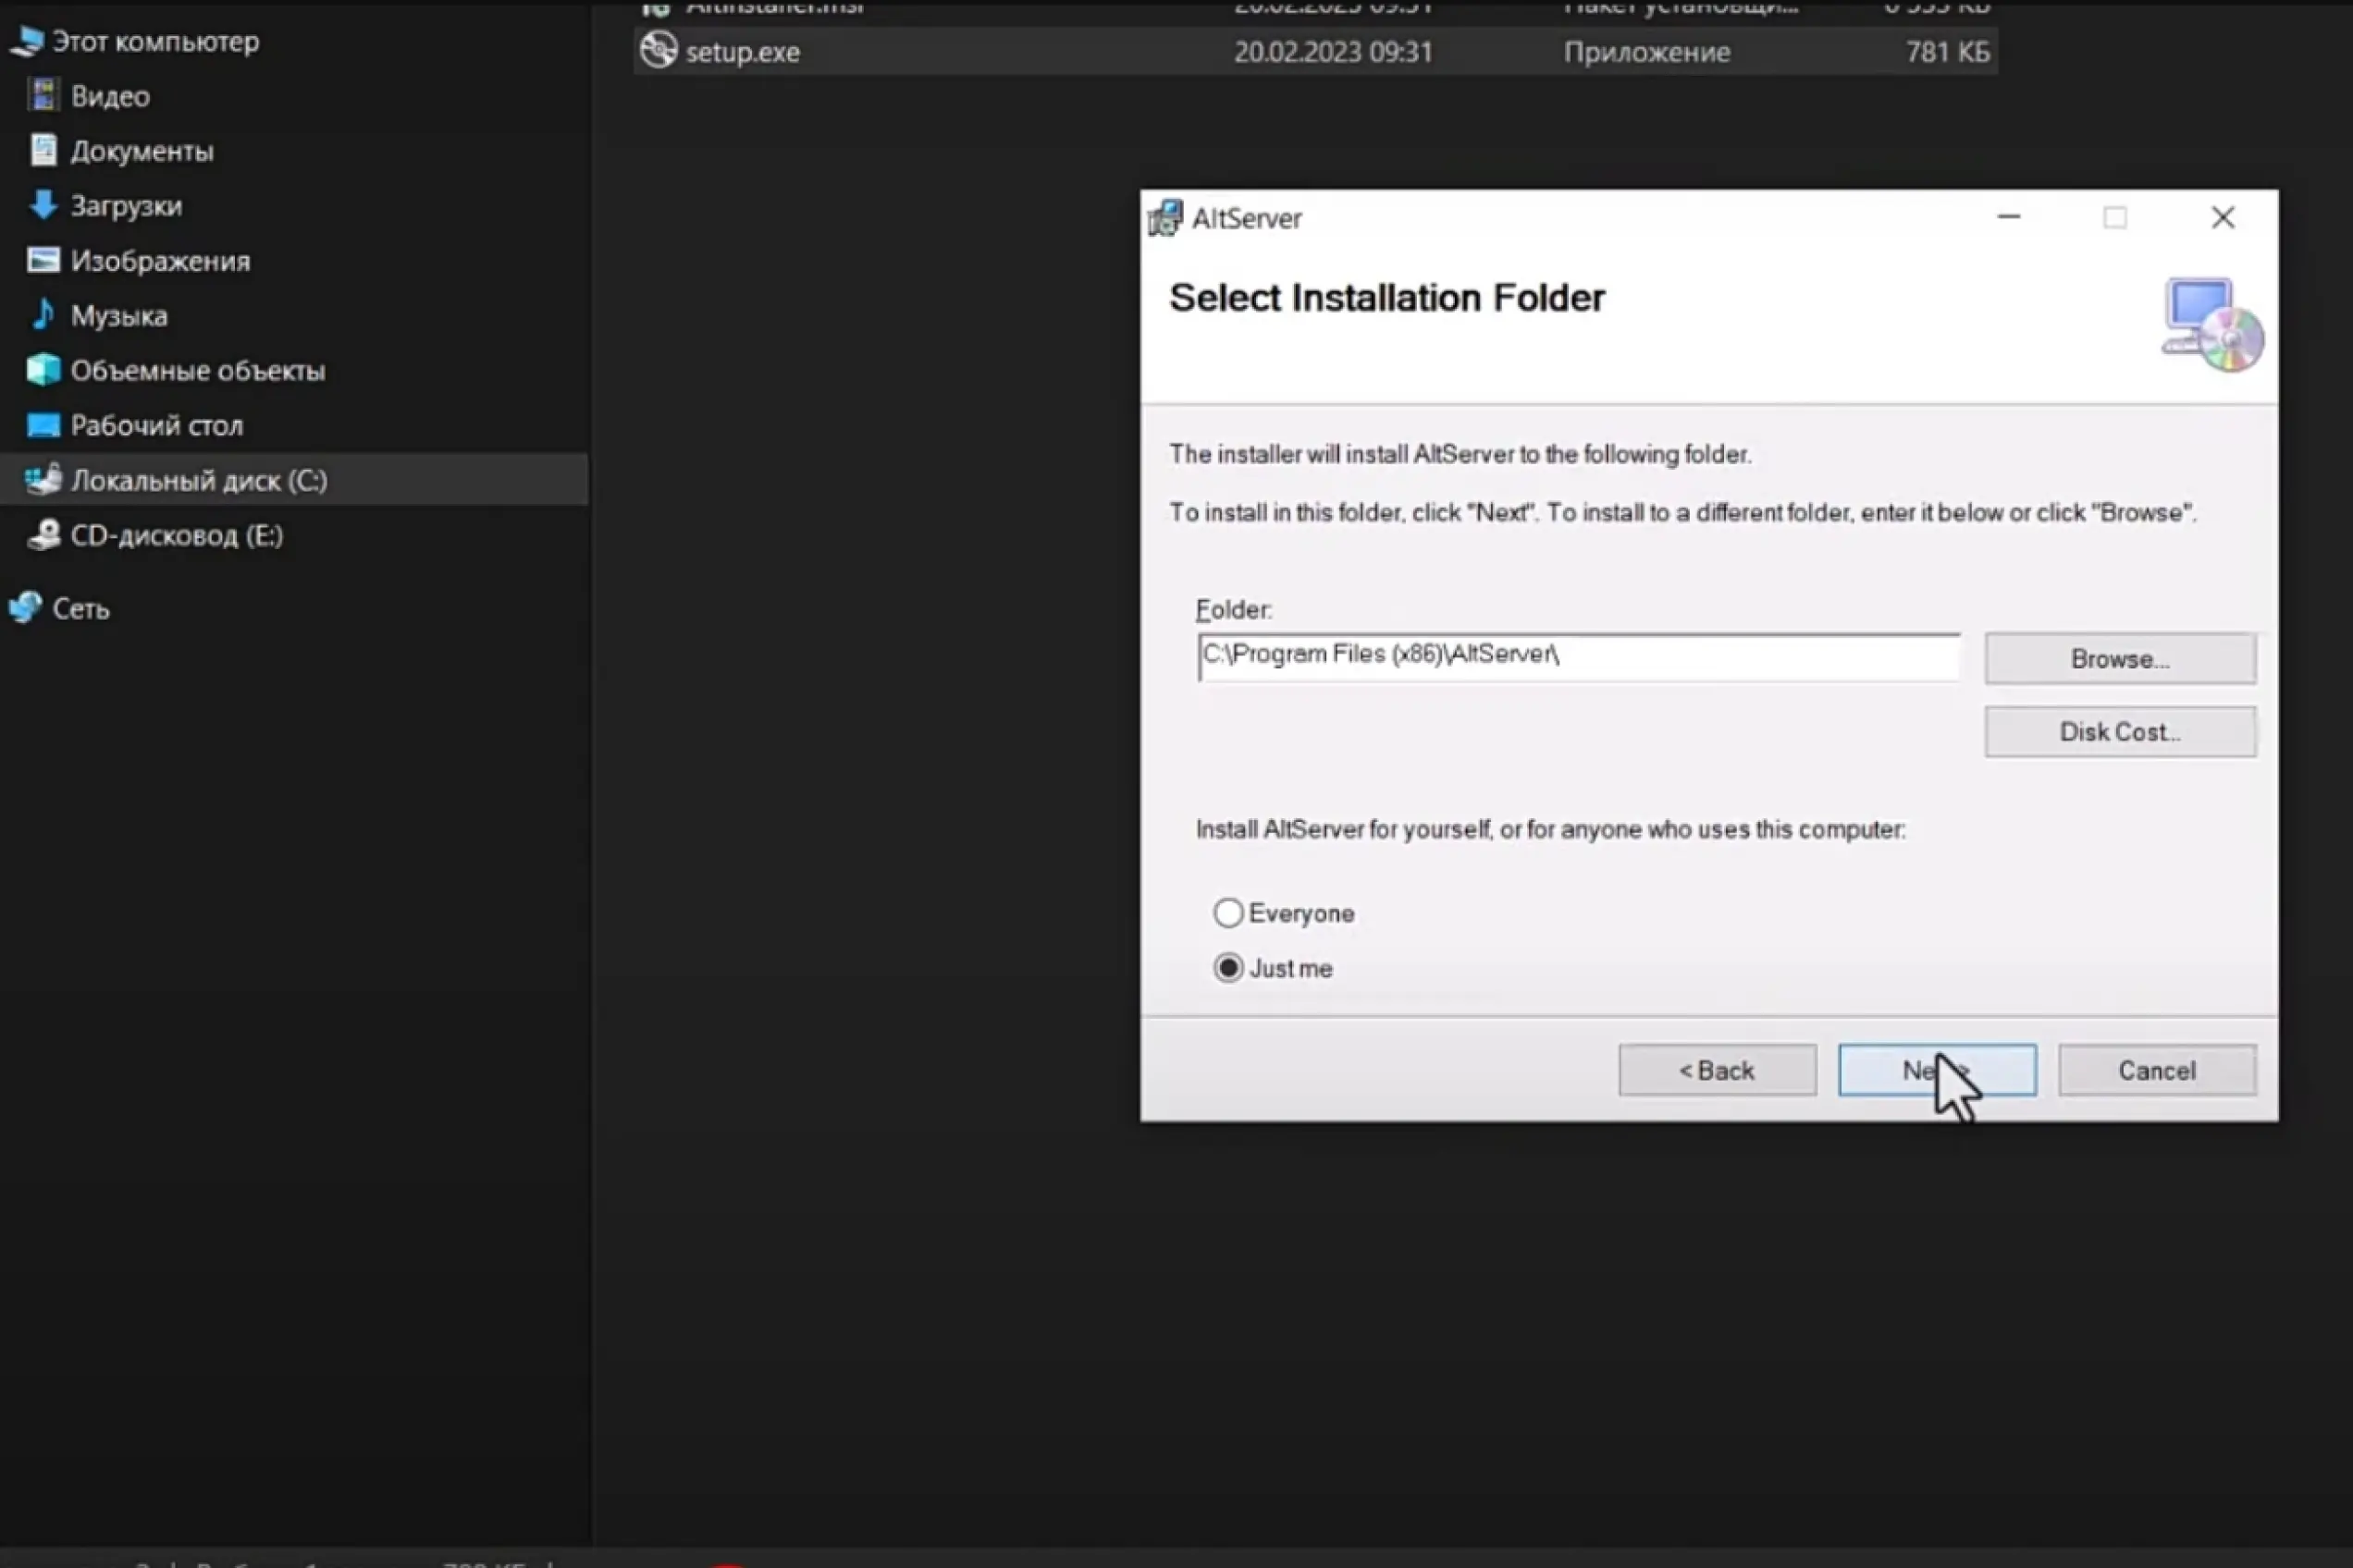Open the Desktop folder in sidebar
Screen dimensions: 2353x1568
[x=156, y=426]
